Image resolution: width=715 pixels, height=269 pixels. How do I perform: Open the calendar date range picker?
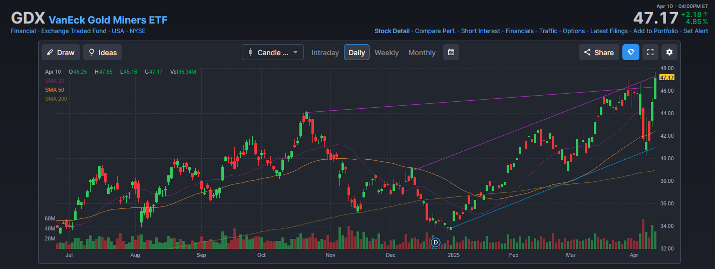(451, 53)
